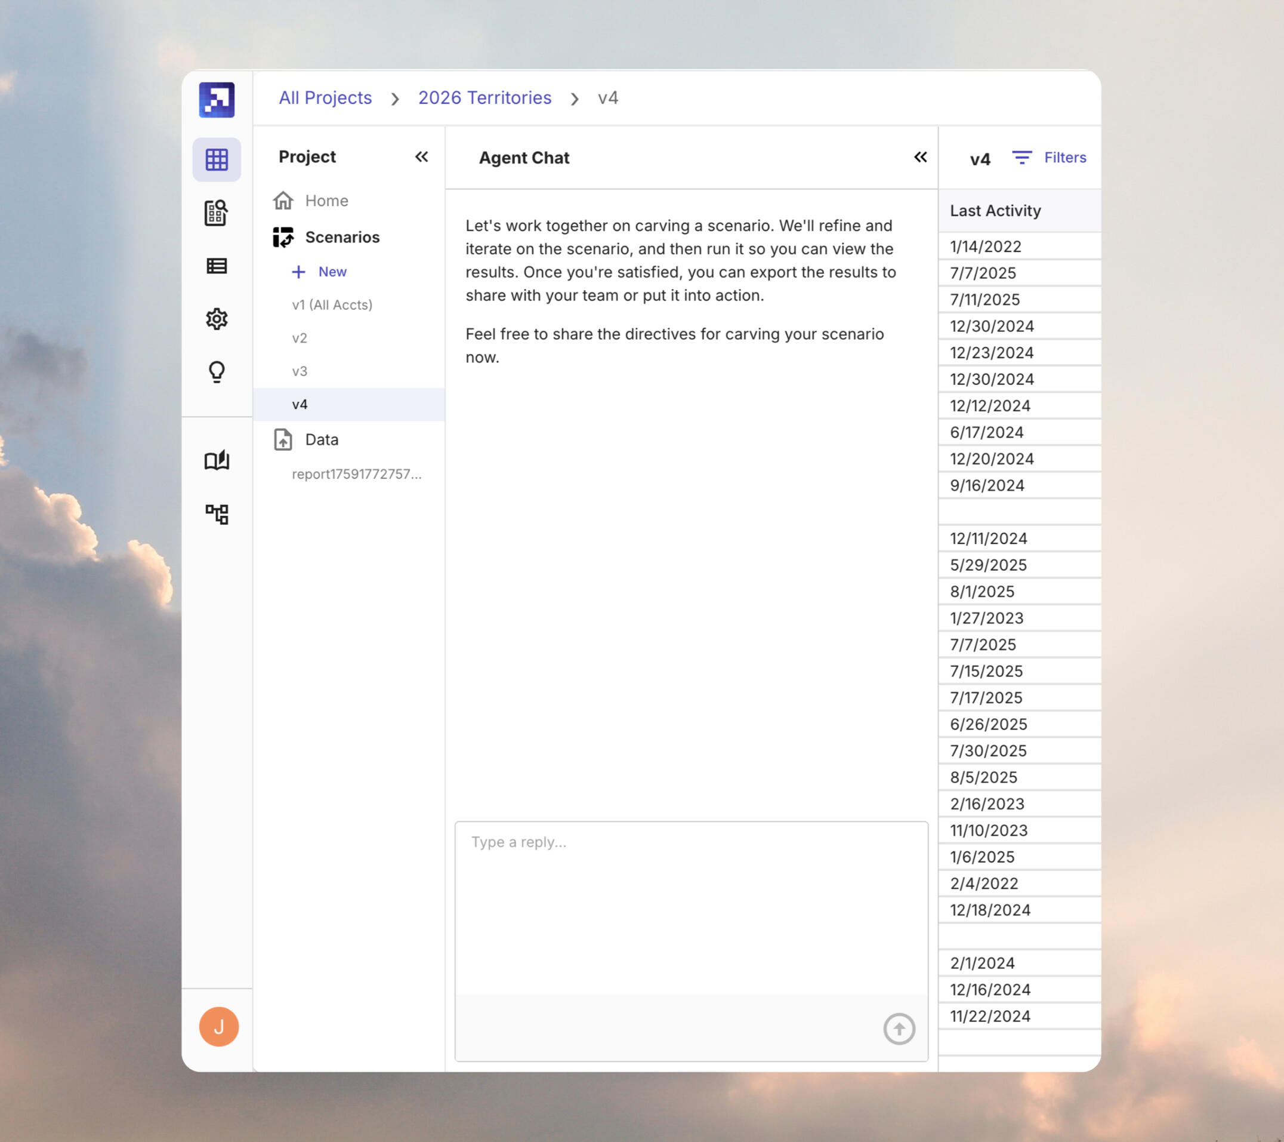Image resolution: width=1284 pixels, height=1142 pixels.
Task: Collapse the Project panel
Action: 421,156
